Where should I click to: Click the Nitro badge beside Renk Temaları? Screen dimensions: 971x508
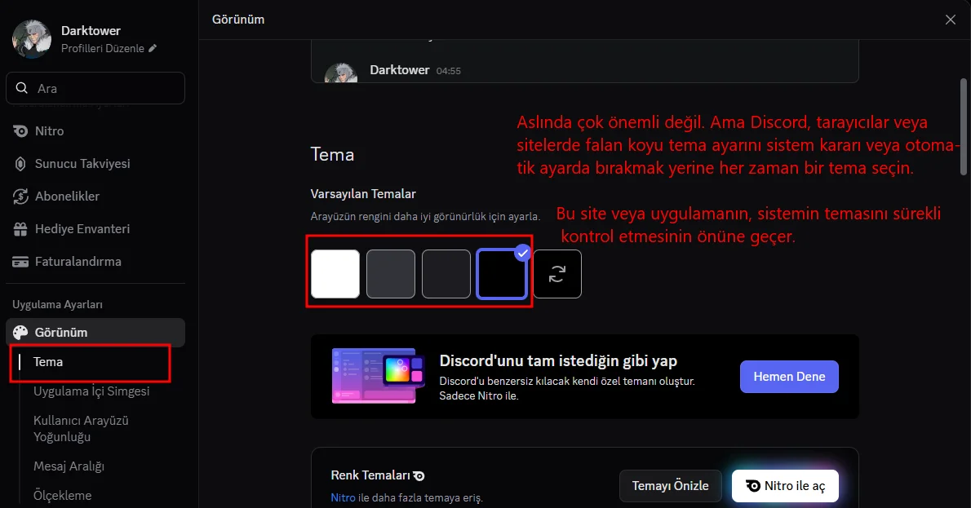click(419, 476)
